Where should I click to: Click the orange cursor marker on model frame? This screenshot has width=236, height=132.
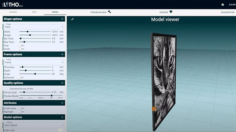coord(154,109)
